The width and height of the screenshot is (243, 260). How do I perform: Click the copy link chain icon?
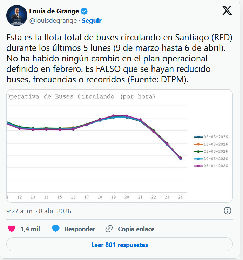coord(109,229)
